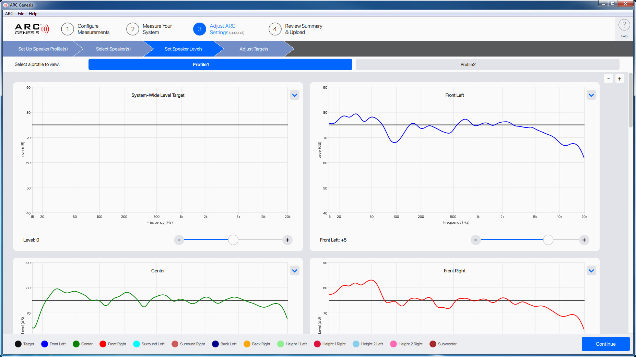Screen dimensions: 636x357
Task: Click the 'Front Left: +5' value text
Action: tap(333, 240)
